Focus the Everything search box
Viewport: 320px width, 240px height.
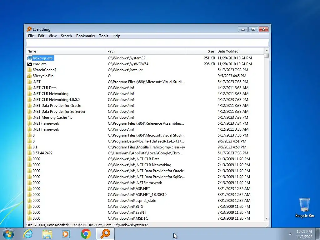pyautogui.click(x=147, y=43)
